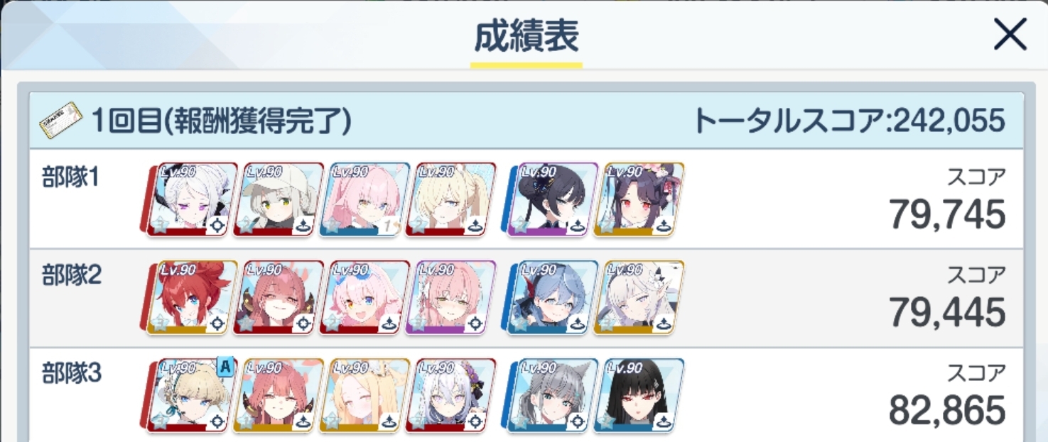Click the トータルスコア:242,055 label

coord(849,121)
